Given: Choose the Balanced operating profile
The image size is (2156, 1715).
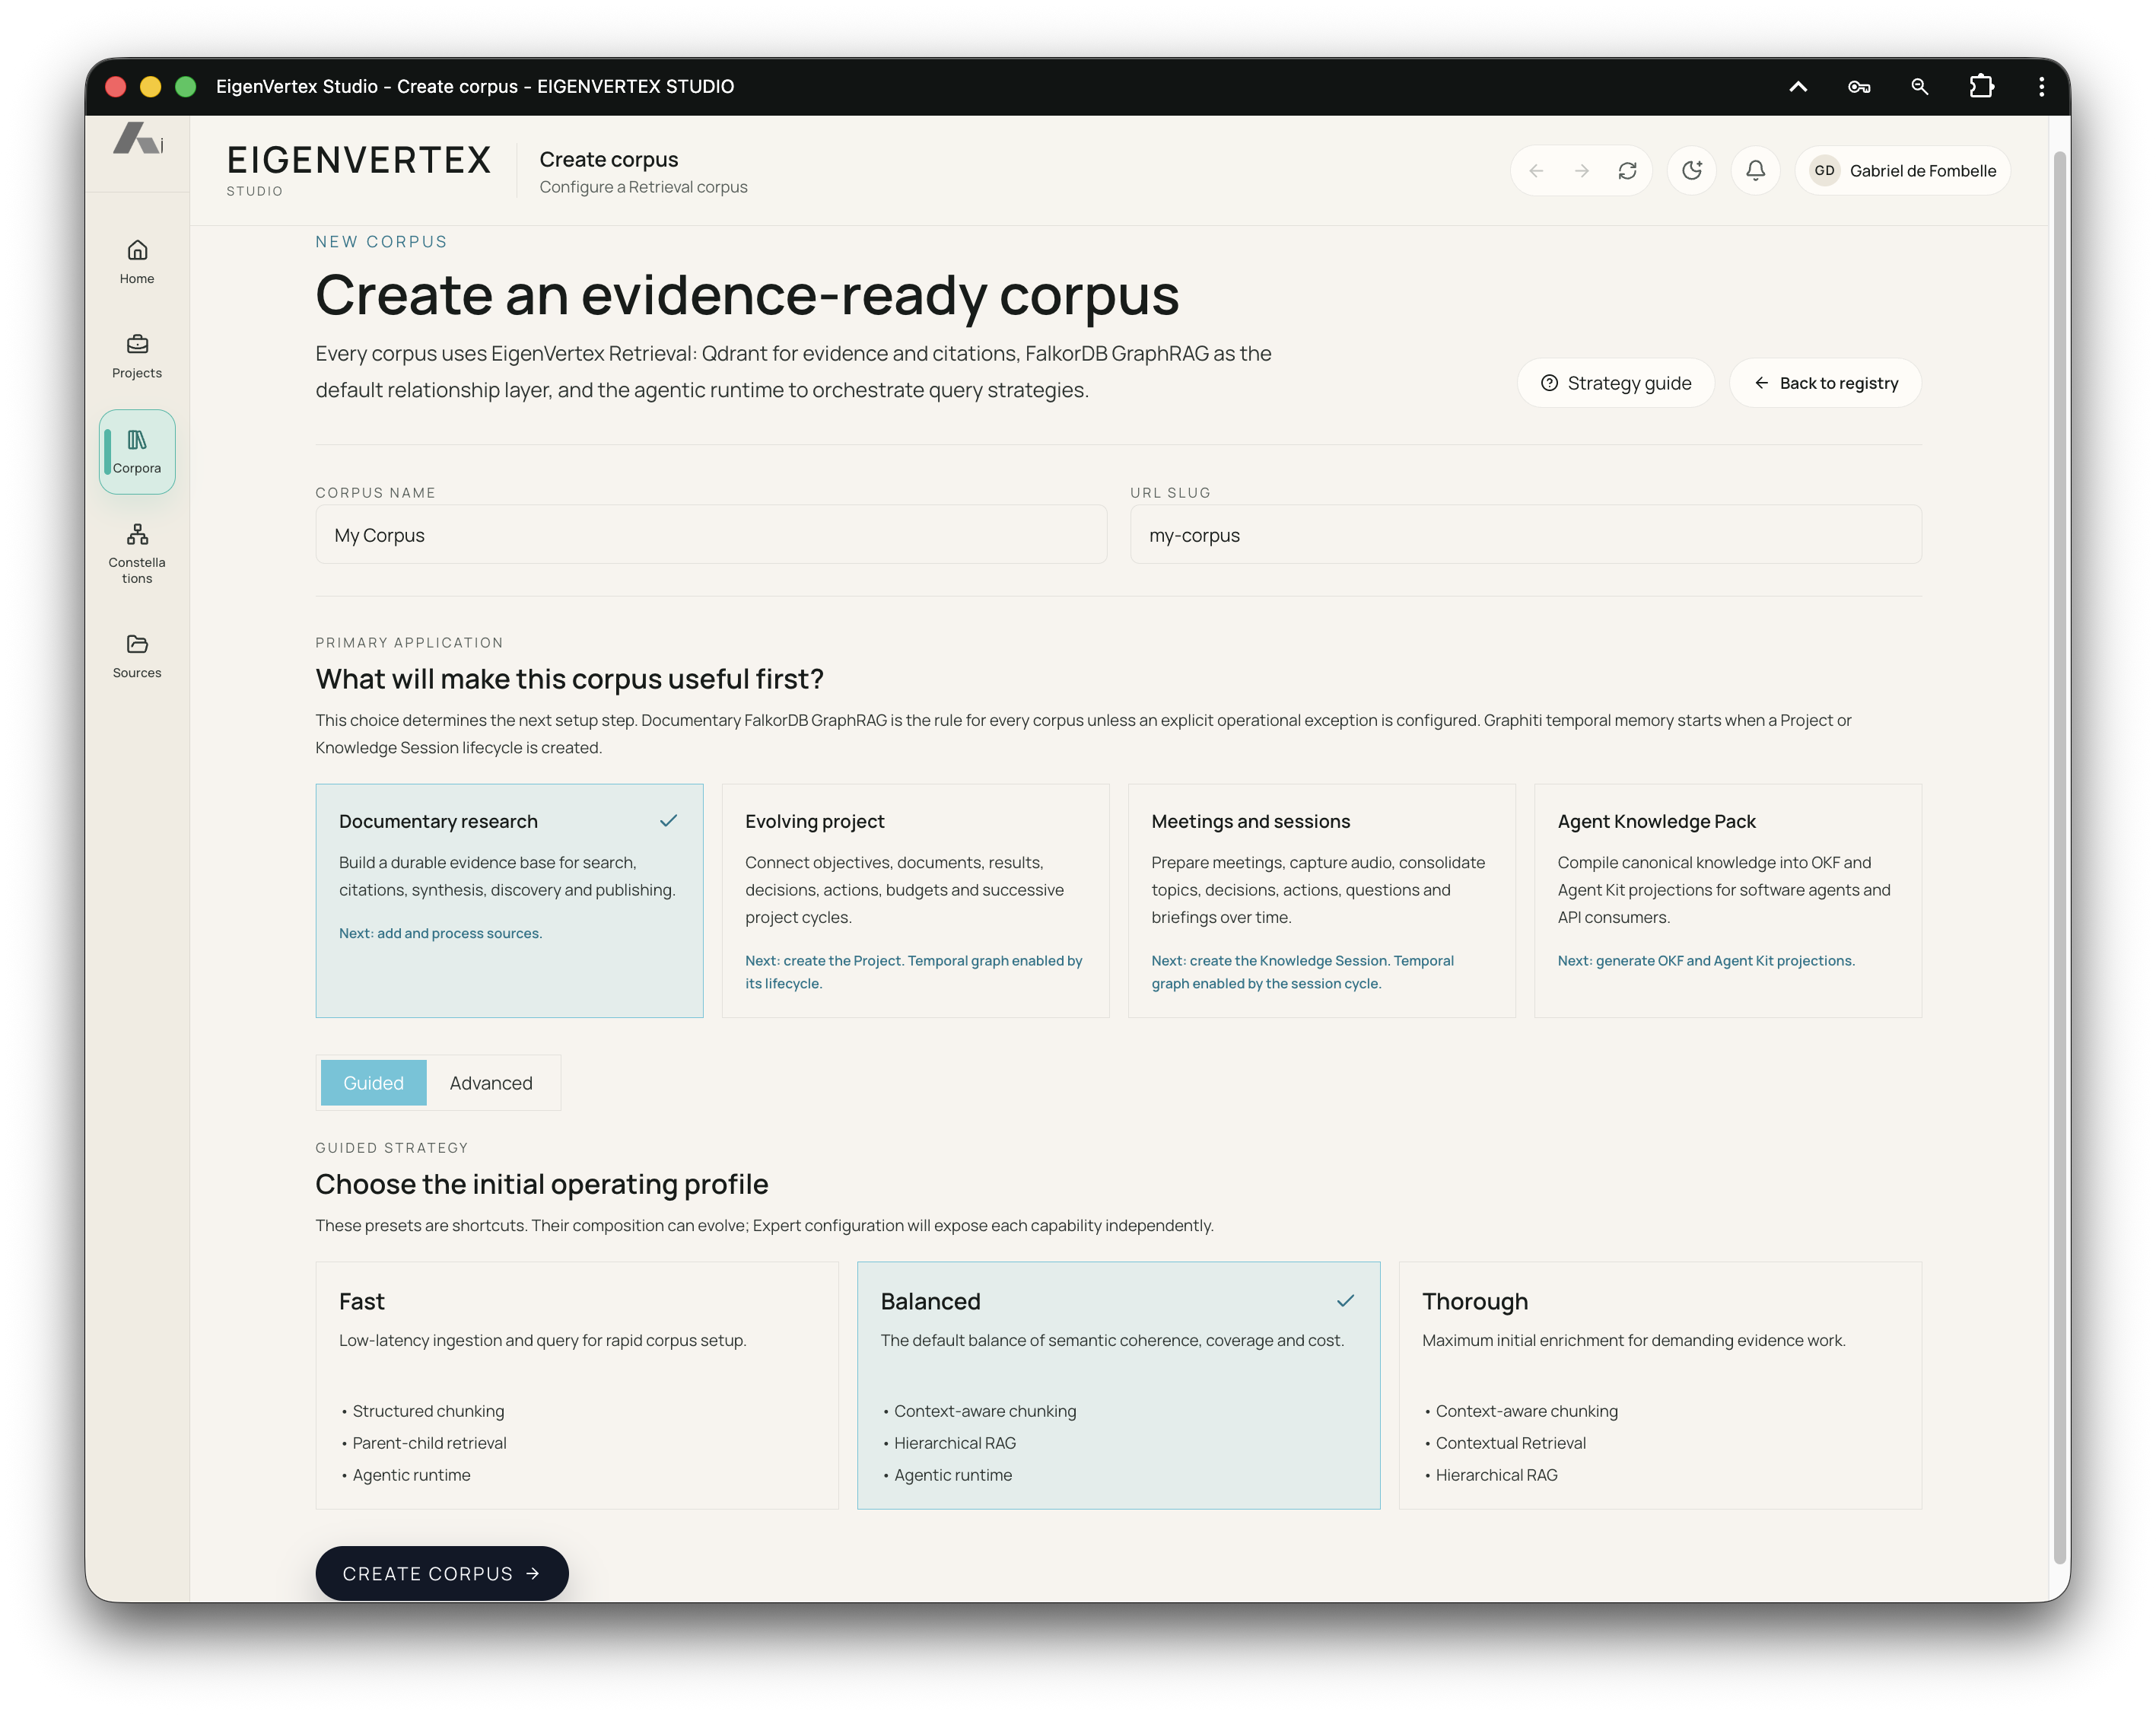Looking at the screenshot, I should pyautogui.click(x=1118, y=1385).
